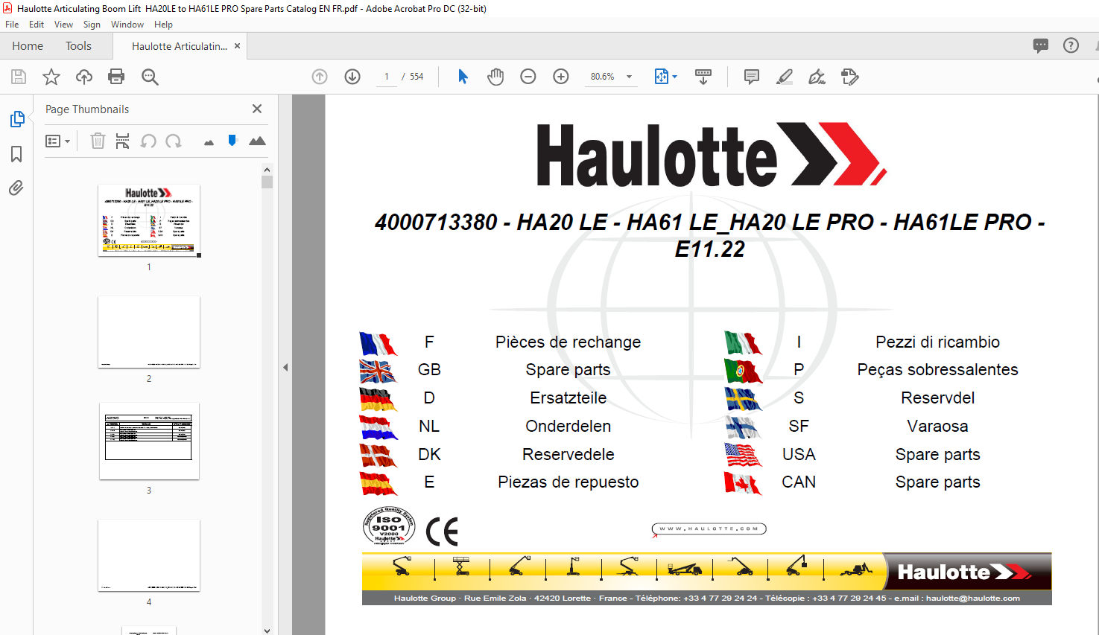Click the insert page break thumbnails icon
This screenshot has width=1099, height=635.
pos(123,141)
